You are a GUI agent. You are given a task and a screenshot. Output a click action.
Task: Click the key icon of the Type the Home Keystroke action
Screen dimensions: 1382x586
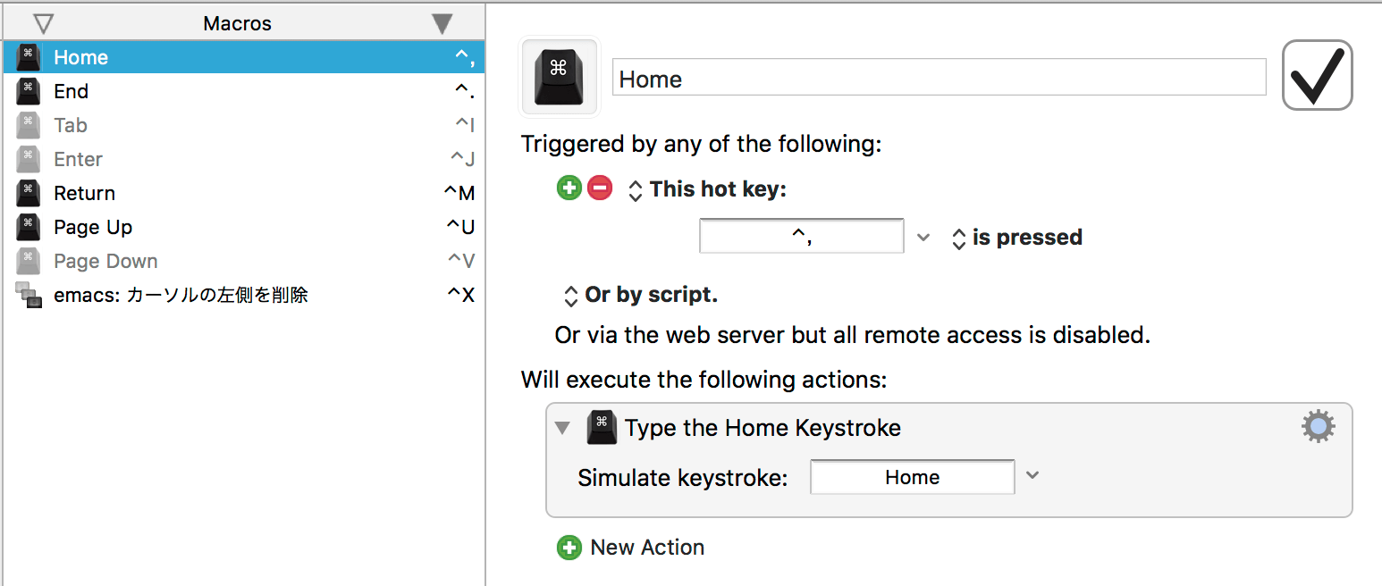tap(602, 427)
